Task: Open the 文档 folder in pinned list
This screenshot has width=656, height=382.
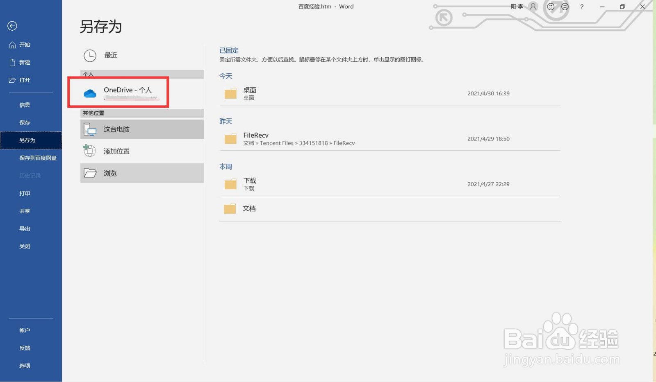Action: coord(249,208)
